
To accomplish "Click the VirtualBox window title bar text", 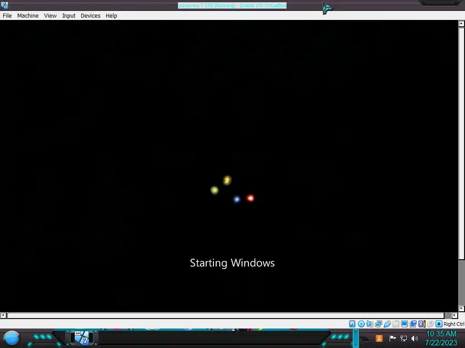I will pyautogui.click(x=232, y=5).
